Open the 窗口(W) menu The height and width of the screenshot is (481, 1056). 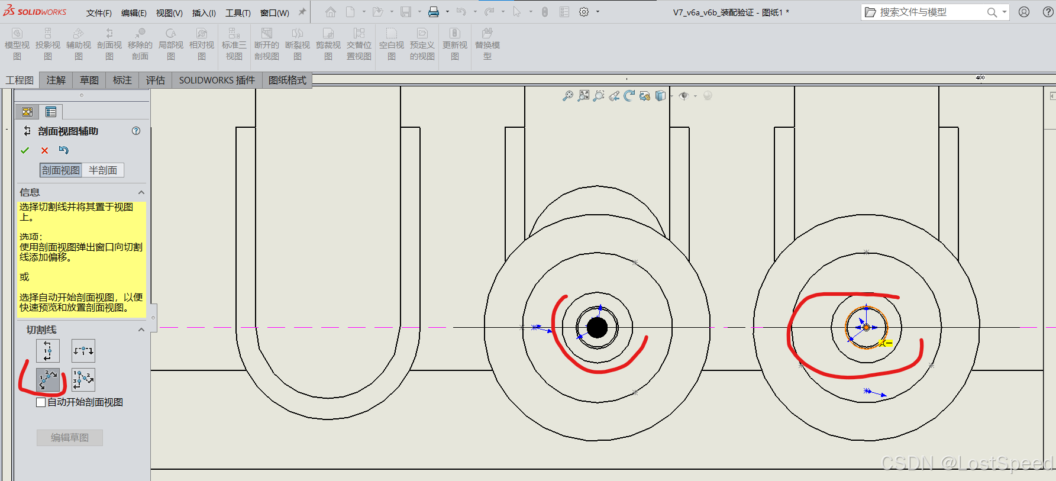[275, 13]
